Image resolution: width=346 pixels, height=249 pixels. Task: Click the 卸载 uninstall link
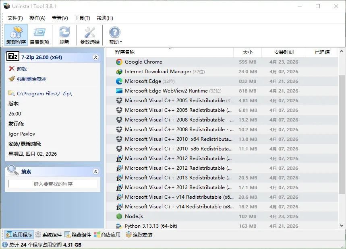click(22, 69)
